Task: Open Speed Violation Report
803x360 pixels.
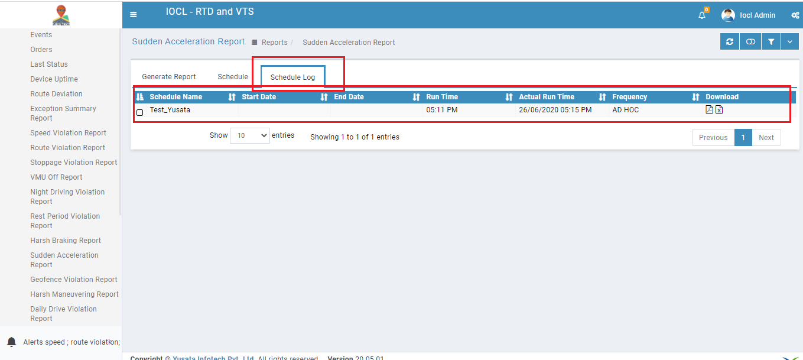Action: pos(69,133)
